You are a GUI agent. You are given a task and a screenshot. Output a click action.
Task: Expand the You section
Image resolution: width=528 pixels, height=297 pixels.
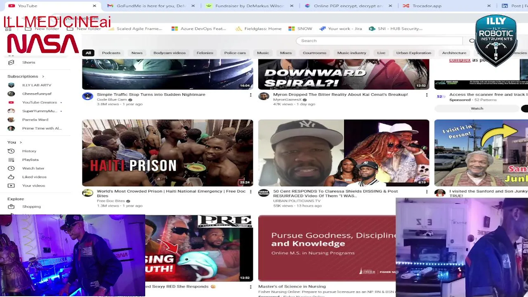[14, 142]
